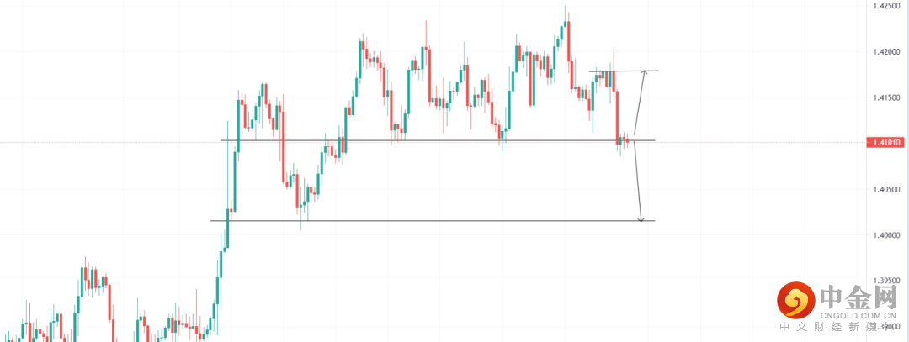909x342 pixels.
Task: Click the 1.40000 price axis label
Action: coord(885,235)
